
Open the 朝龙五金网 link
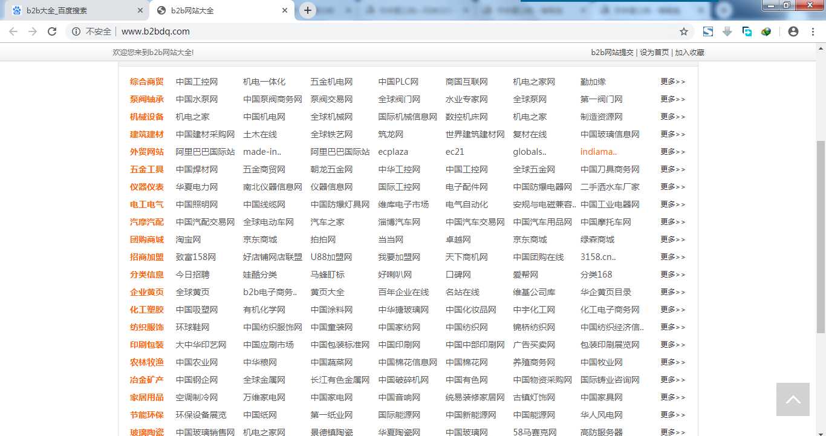coord(332,169)
